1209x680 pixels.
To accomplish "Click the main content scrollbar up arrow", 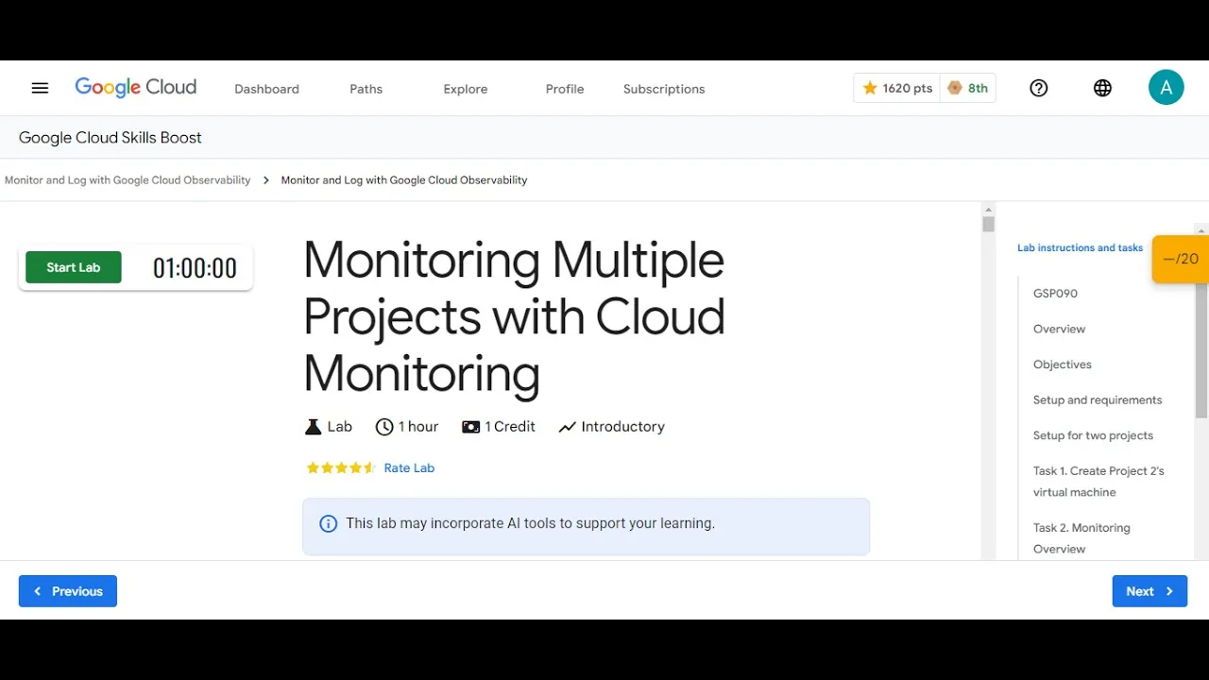I will 988,209.
